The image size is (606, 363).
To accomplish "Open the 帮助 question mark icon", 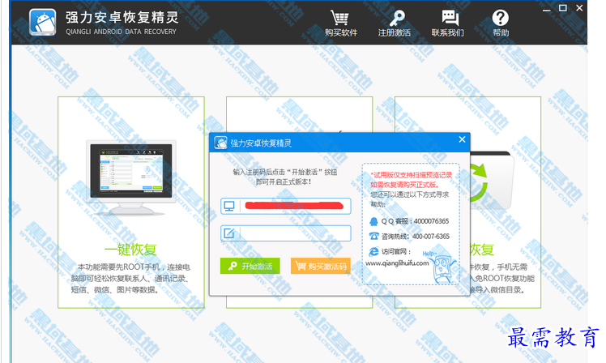I will click(500, 18).
